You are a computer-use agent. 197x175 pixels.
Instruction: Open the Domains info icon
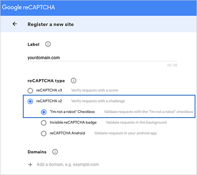tap(55, 152)
